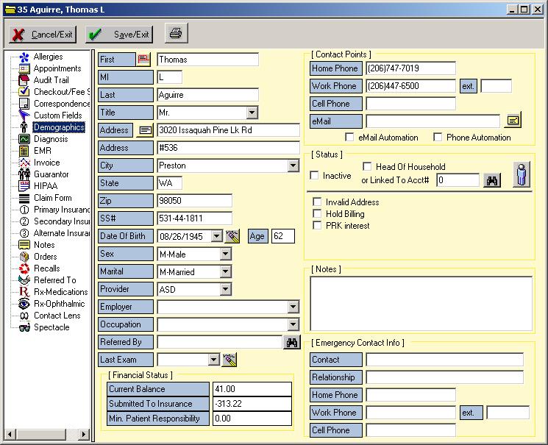Open the Marital status dropdown
The height and width of the screenshot is (445, 548).
coord(225,271)
